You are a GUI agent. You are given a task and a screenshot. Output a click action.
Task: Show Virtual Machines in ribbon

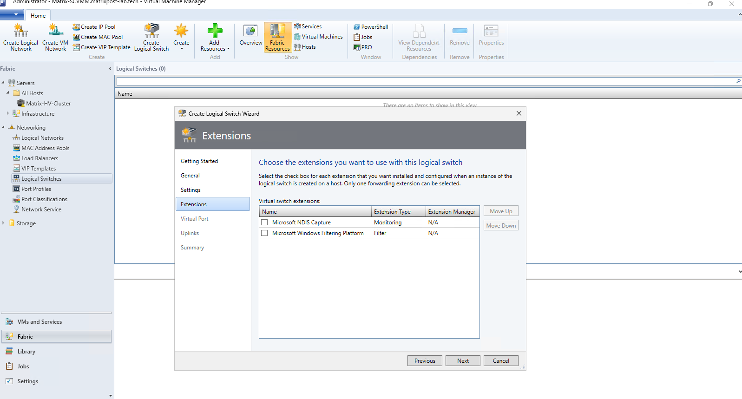[318, 37]
